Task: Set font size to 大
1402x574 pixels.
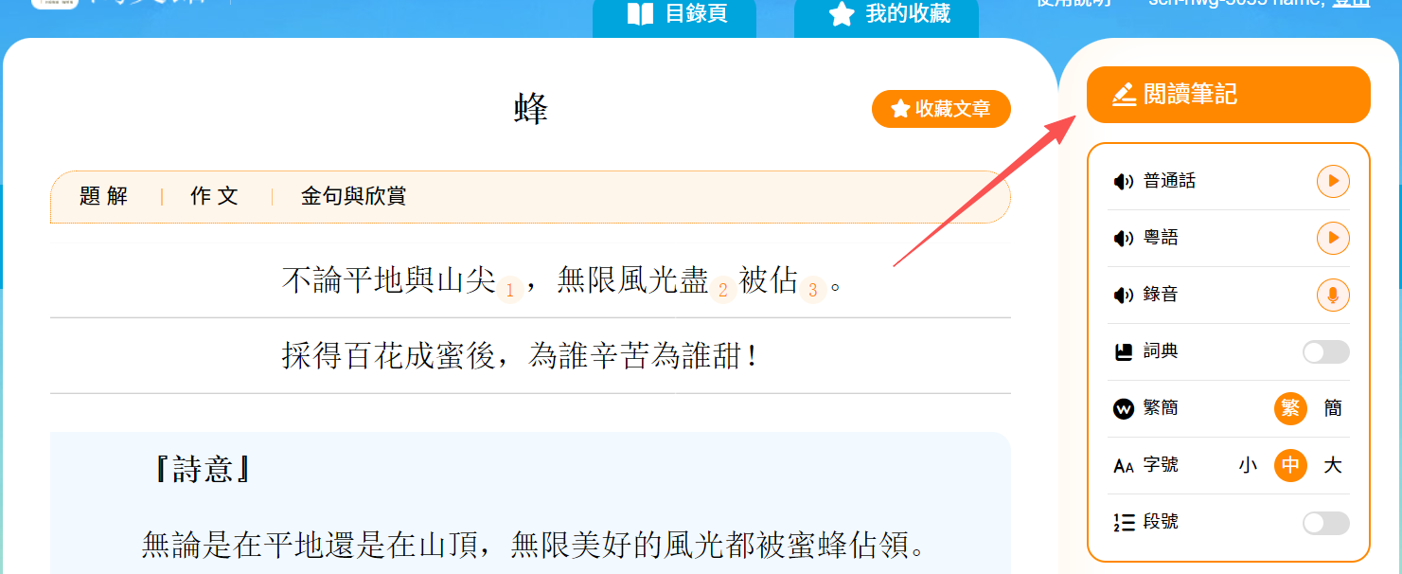Action: point(1333,465)
